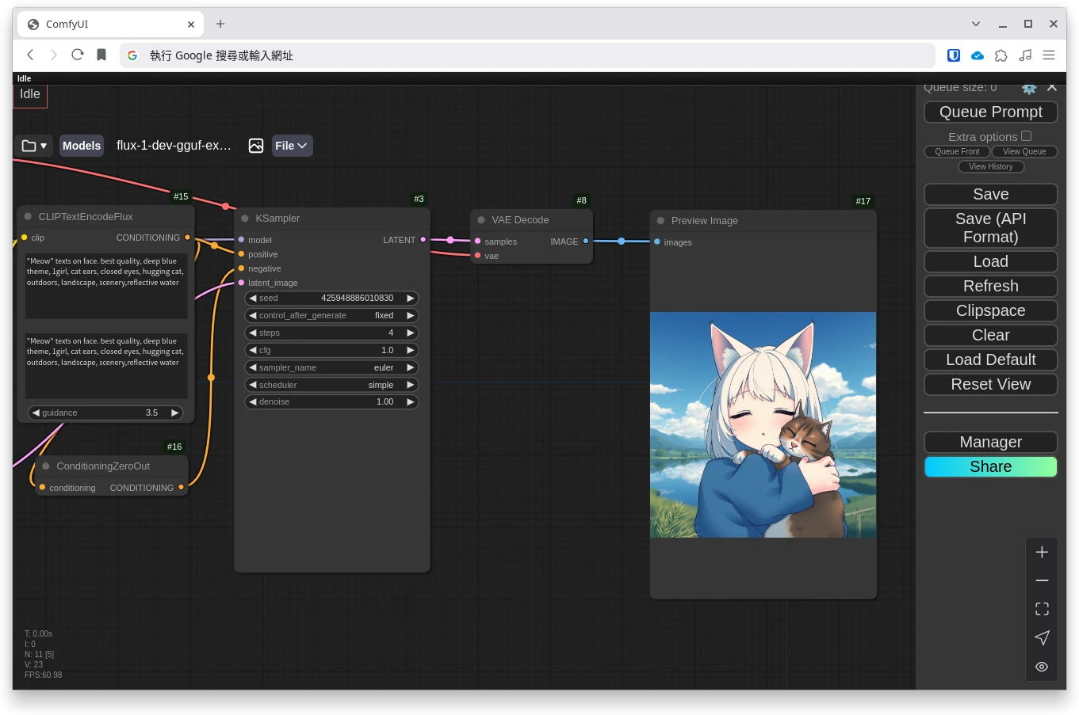Screen dimensions: 1079x715
Task: Collapse the KSampler node using its dot
Action: click(x=245, y=219)
